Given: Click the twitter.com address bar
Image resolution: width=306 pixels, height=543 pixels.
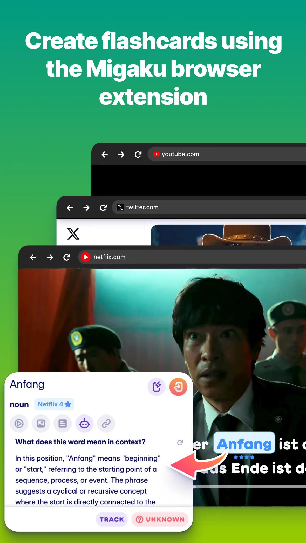Looking at the screenshot, I should [x=209, y=207].
